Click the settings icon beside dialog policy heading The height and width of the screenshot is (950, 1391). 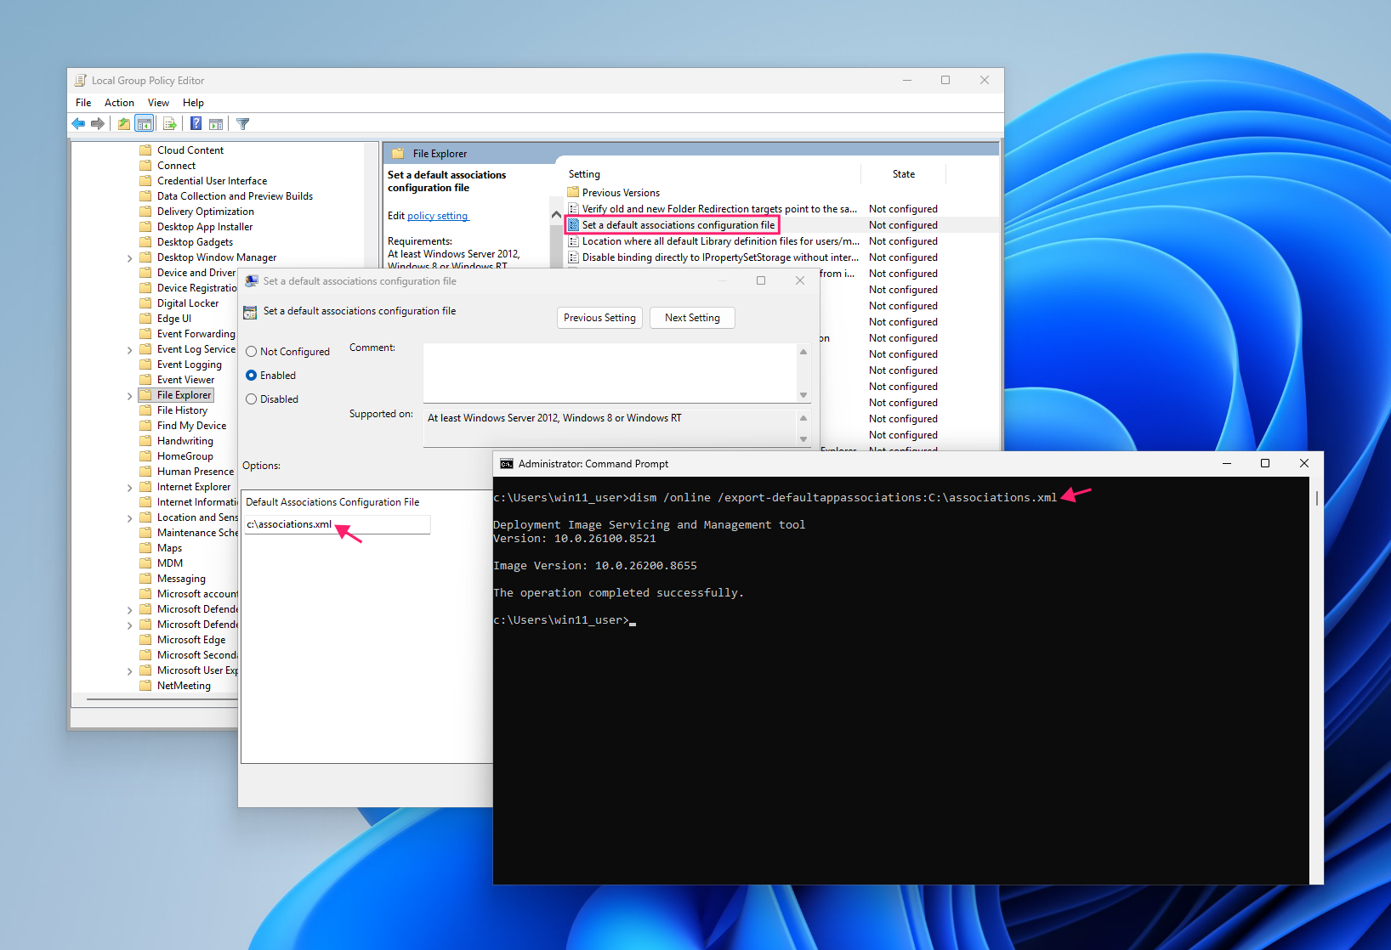(x=250, y=313)
